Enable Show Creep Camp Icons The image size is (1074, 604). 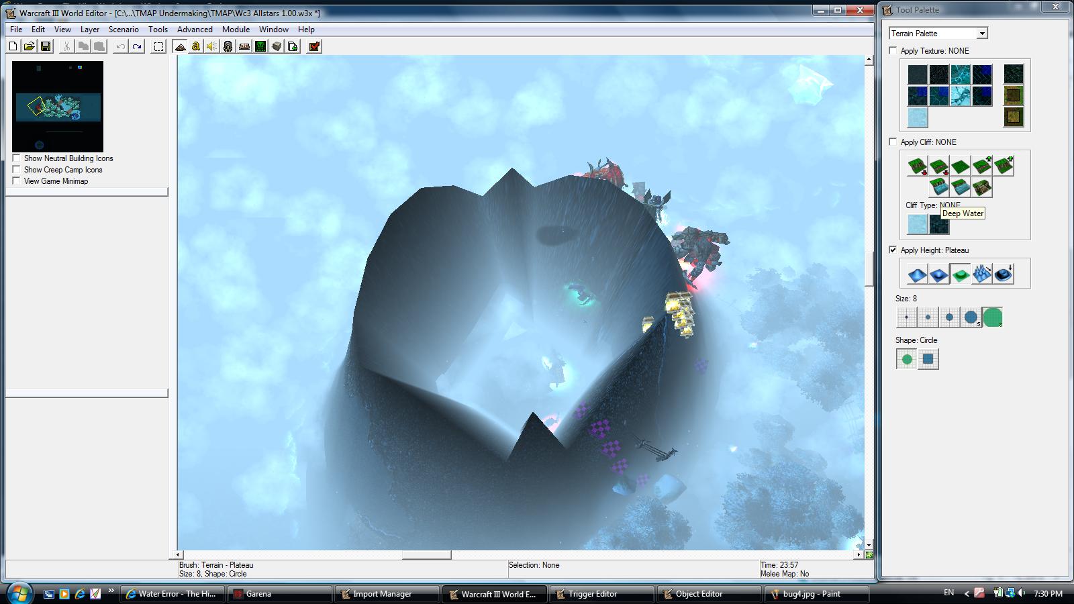[16, 169]
